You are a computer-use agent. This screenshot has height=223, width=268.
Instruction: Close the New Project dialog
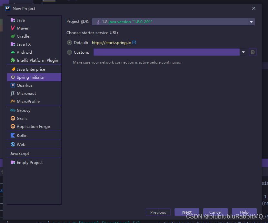pos(253,8)
